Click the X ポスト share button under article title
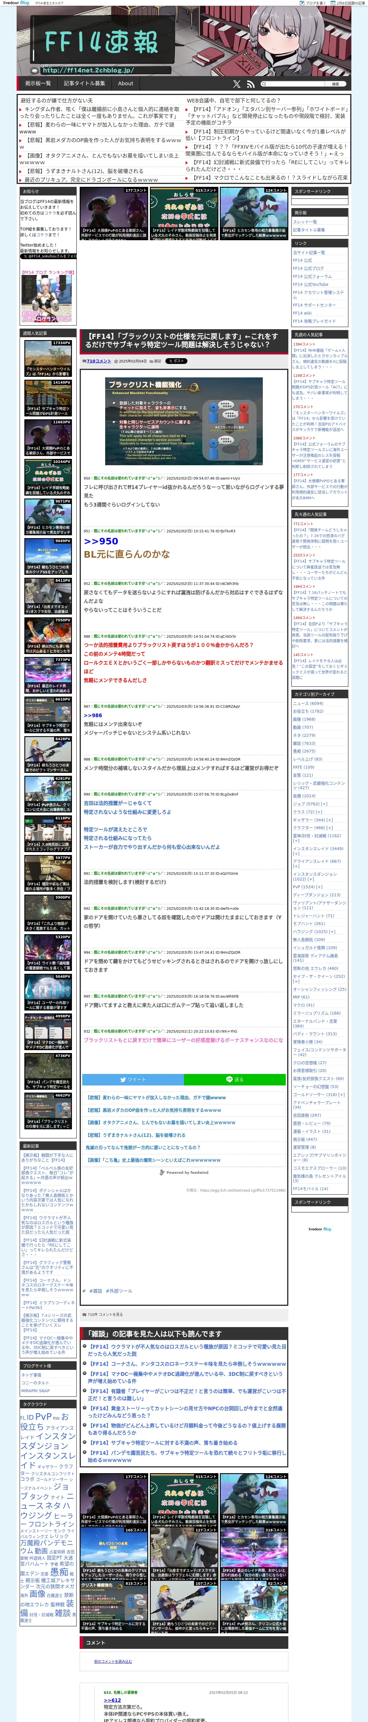368x1722 pixels. (176, 361)
